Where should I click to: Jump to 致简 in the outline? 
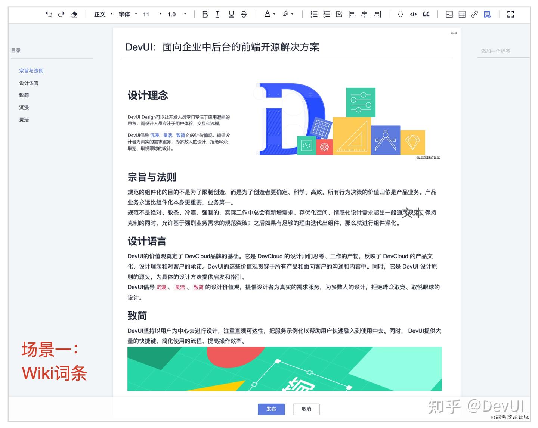(24, 95)
